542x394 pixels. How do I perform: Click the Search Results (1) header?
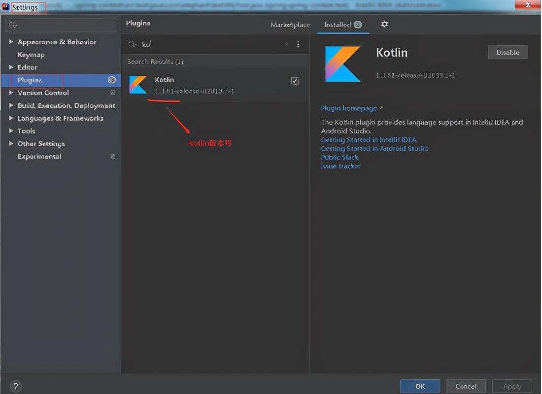coord(155,62)
